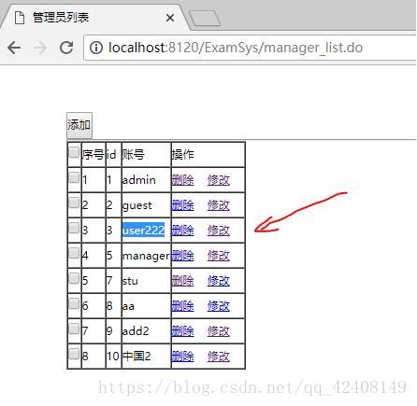Image resolution: width=417 pixels, height=406 pixels.
Task: Click the admin account cell
Action: coord(146,180)
